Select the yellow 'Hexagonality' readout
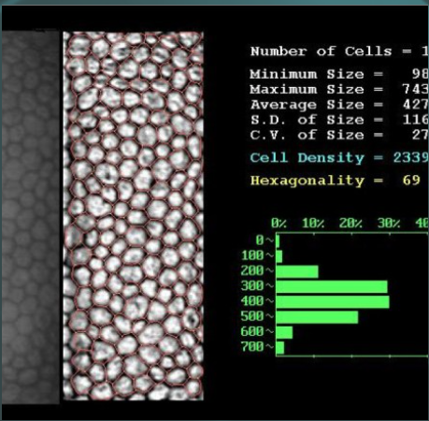Screen dimensions: 429x421 click(336, 181)
